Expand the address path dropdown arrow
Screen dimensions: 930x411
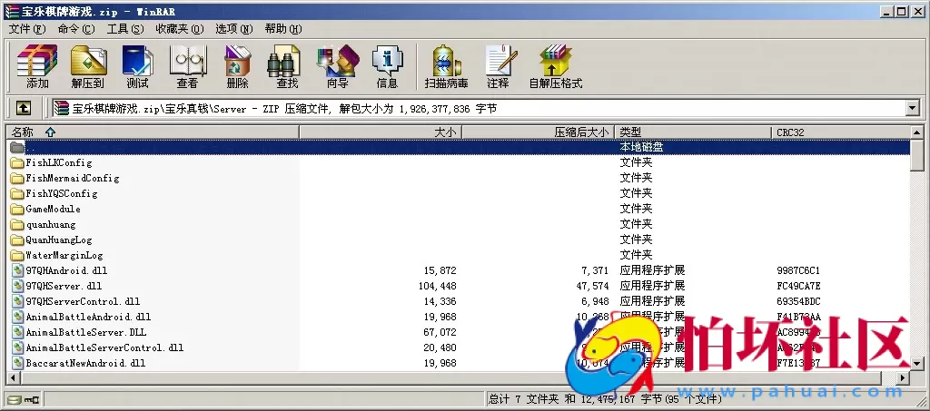coord(912,108)
